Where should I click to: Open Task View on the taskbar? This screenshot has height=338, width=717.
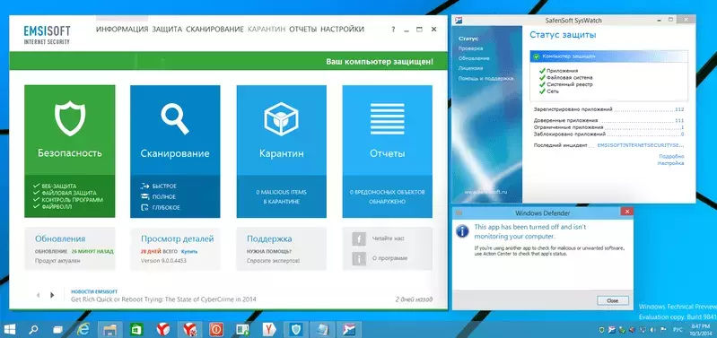point(57,329)
